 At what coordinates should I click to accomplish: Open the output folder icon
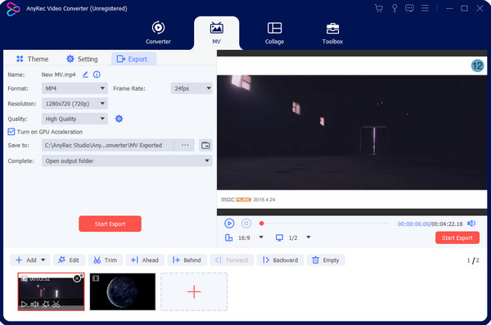(x=205, y=145)
